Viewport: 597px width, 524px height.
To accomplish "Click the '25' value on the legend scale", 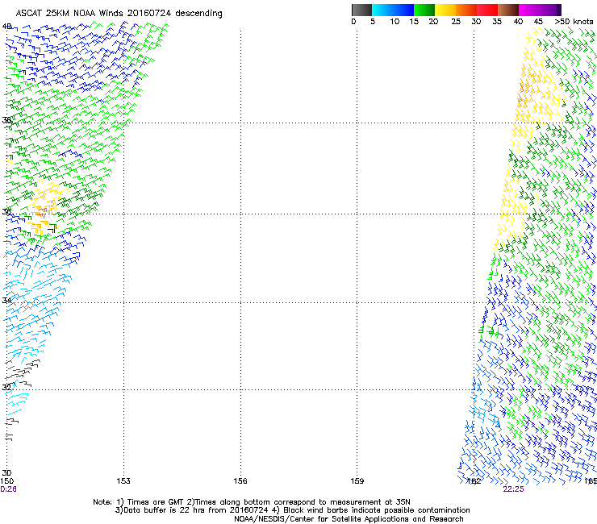I will [x=456, y=22].
